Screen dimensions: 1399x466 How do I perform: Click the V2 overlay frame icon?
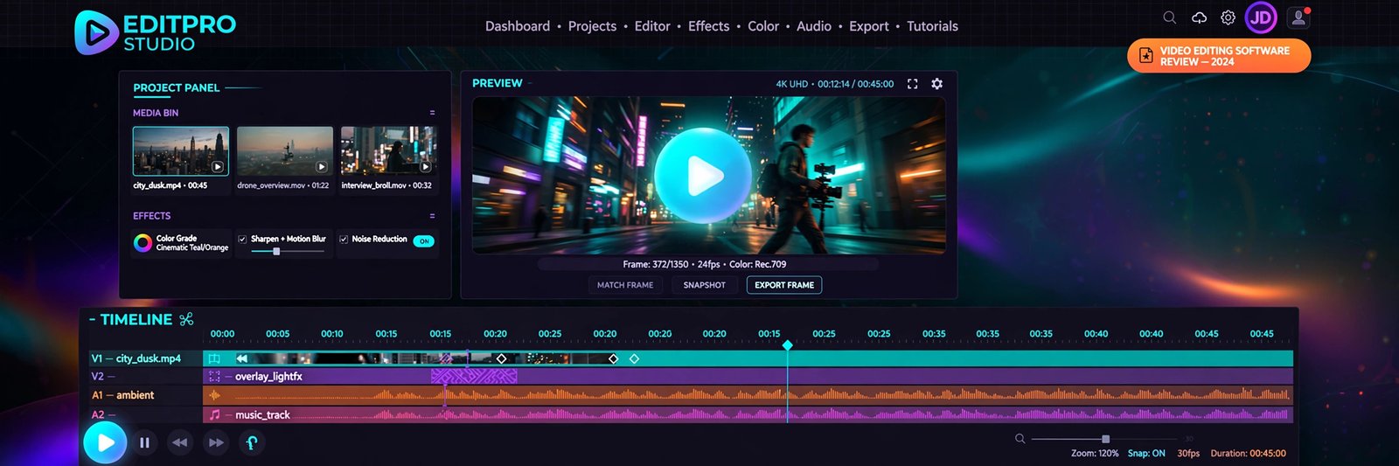[214, 377]
